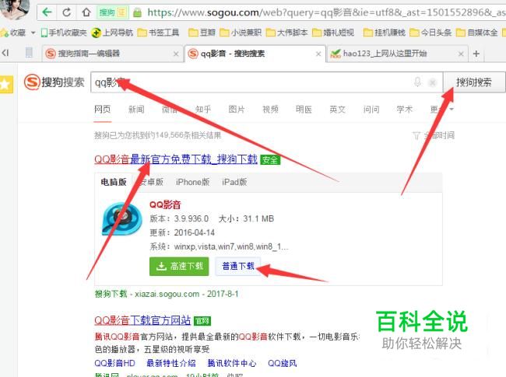Click the QQ影音 app icon thumbnail
The width and height of the screenshot is (506, 377).
pos(122,219)
